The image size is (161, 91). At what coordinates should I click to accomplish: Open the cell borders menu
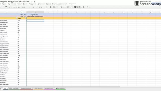pyautogui.click(x=54, y=7)
